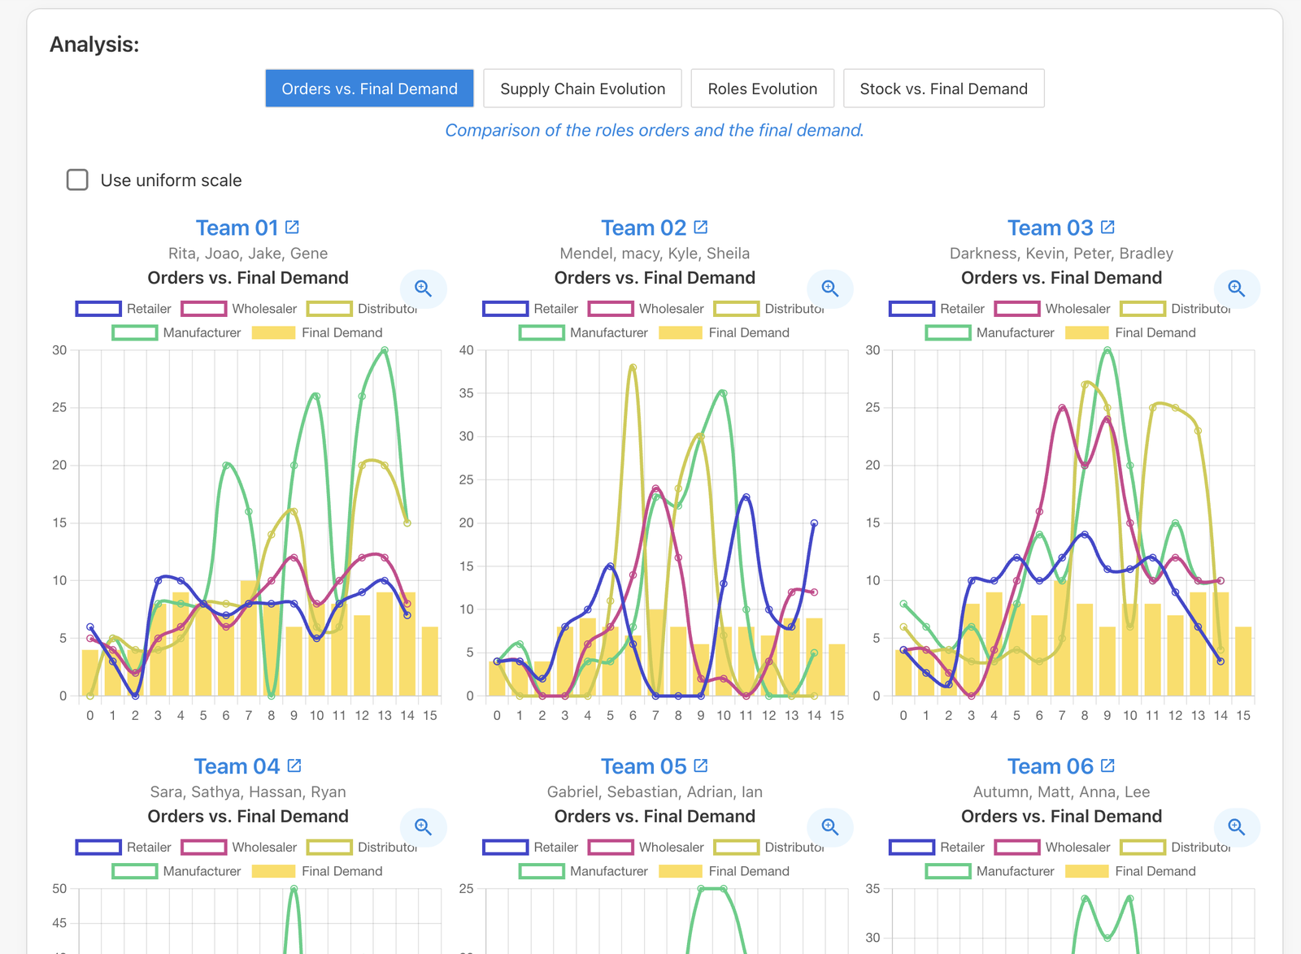Toggle Distributor series in Team 05 legend
The image size is (1301, 954).
click(768, 847)
